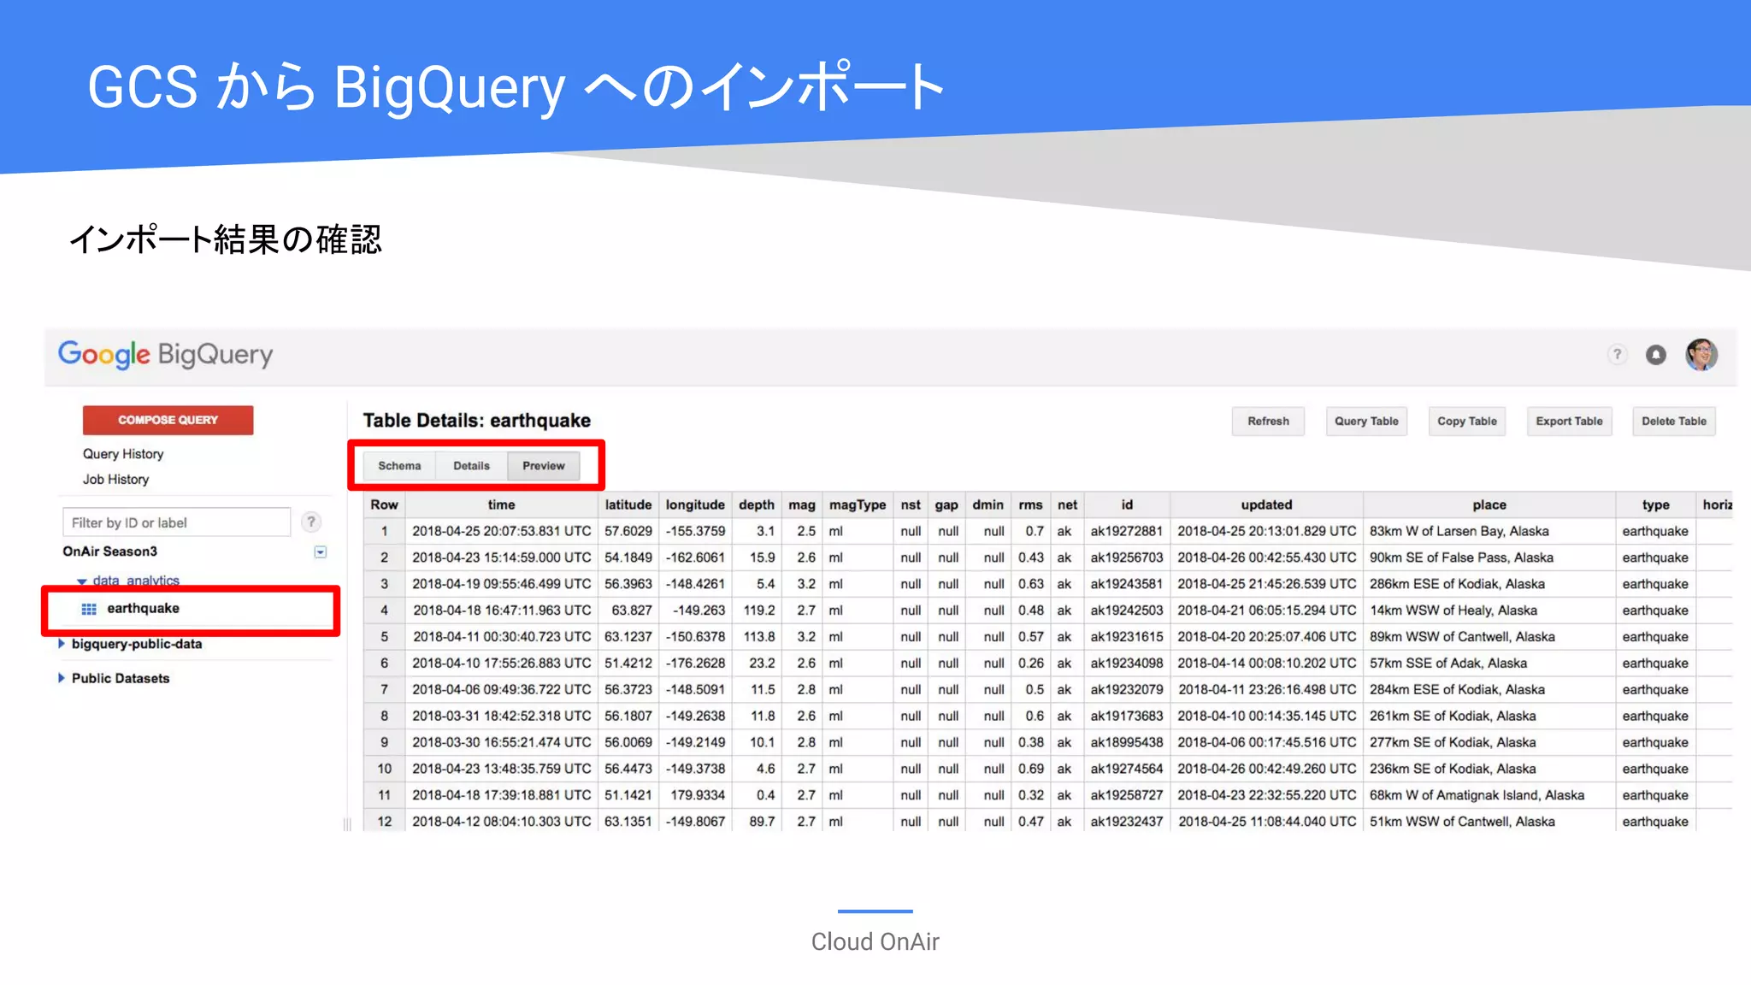The image size is (1751, 985).
Task: Click latitude cell 63.1237
Action: (x=628, y=637)
